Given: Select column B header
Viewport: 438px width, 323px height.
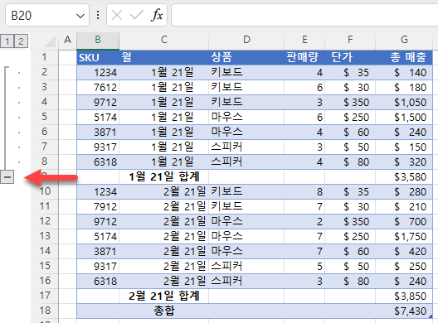Looking at the screenshot, I should (x=98, y=40).
